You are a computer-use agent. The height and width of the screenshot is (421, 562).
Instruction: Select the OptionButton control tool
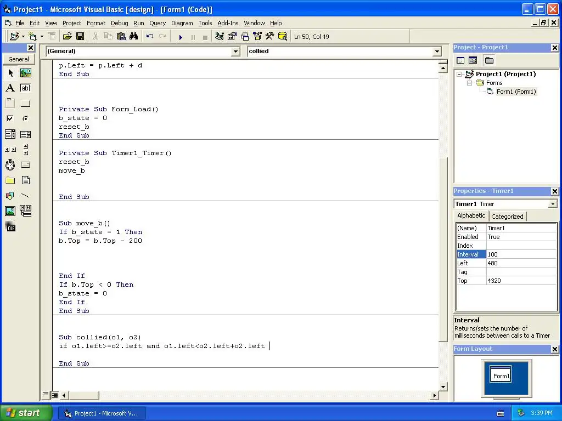click(x=25, y=118)
